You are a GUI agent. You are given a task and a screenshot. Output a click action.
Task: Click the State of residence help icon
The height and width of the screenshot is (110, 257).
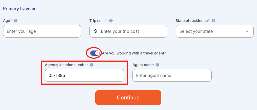[x=213, y=21]
